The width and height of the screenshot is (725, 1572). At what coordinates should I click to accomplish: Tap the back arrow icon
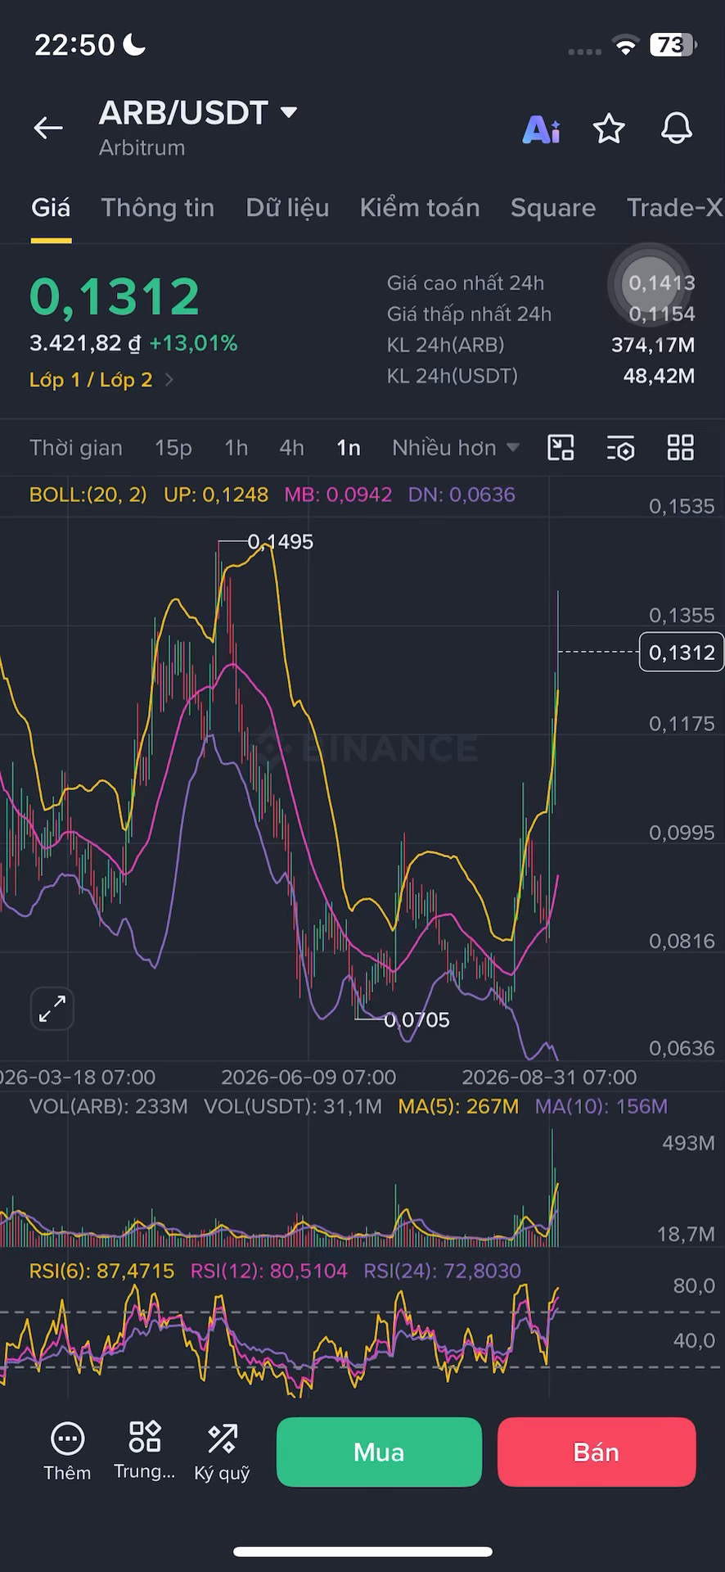pos(48,128)
